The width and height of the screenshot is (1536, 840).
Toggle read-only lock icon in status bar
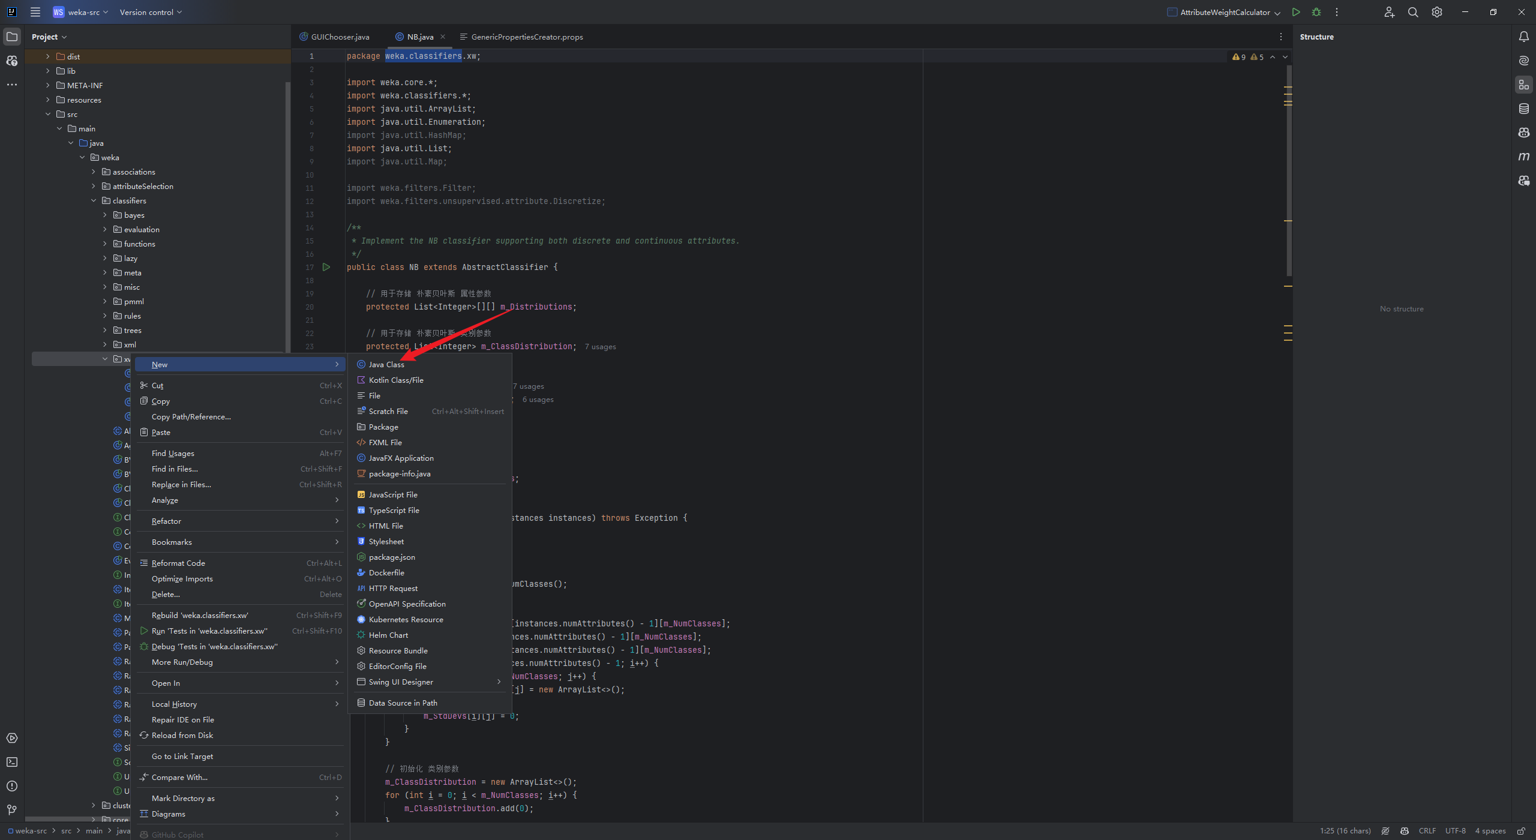pyautogui.click(x=1521, y=831)
